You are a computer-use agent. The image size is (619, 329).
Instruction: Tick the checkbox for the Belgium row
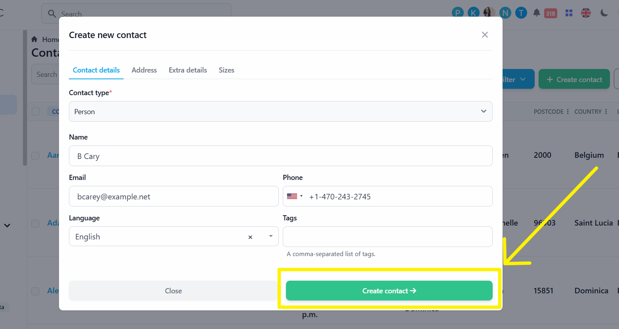[36, 155]
